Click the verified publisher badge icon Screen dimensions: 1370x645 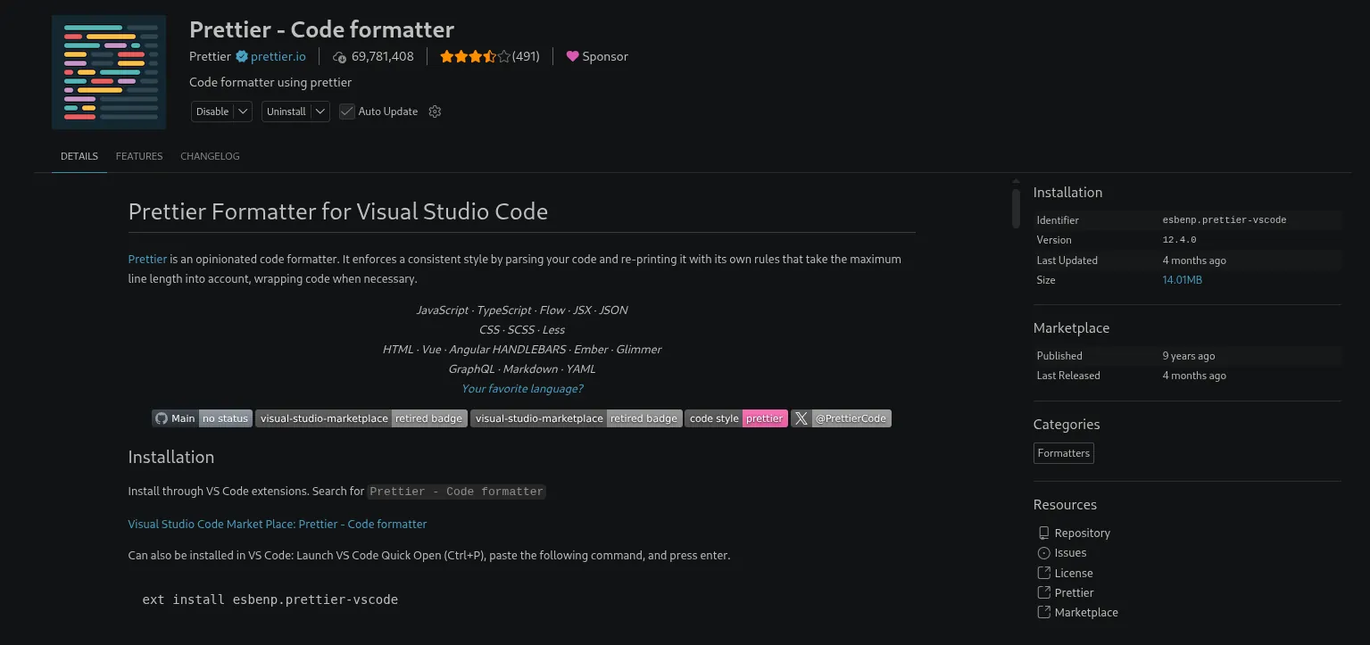point(241,56)
